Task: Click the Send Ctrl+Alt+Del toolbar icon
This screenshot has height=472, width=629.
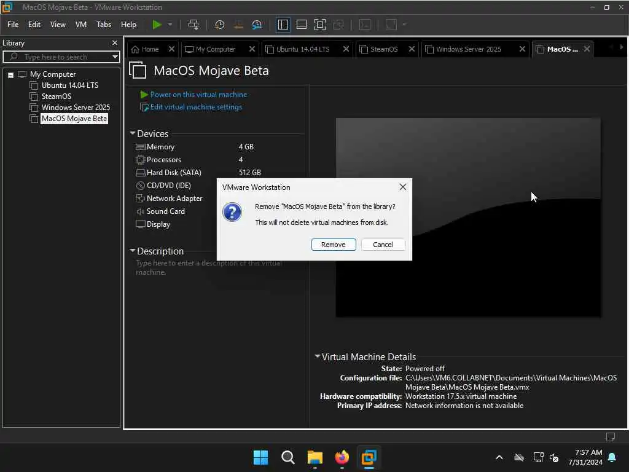Action: [x=193, y=25]
